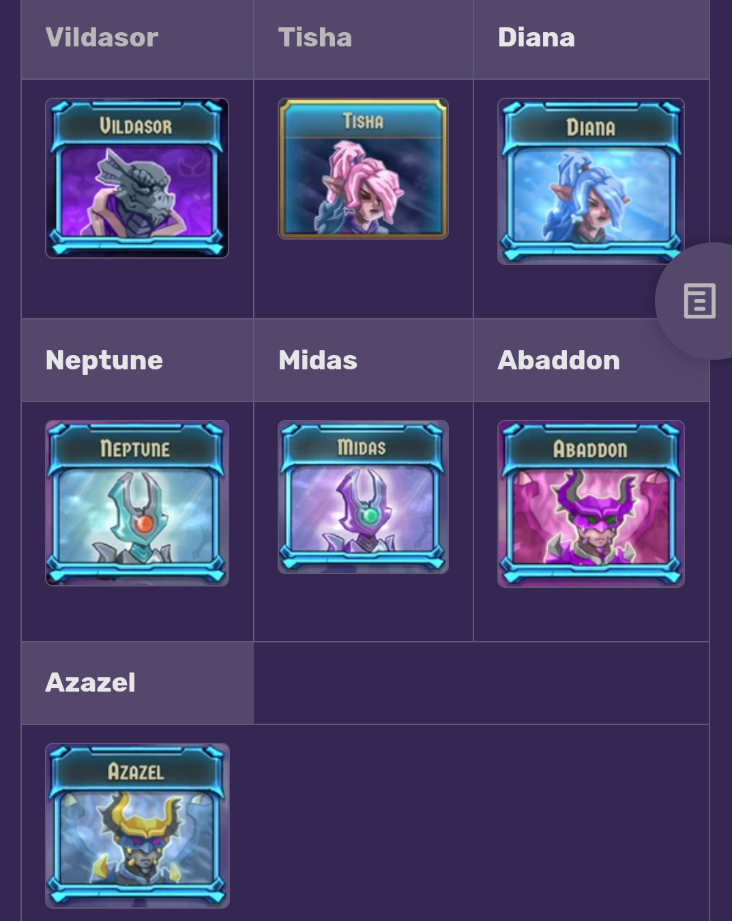Open the floating table-of-contents icon
Viewport: 732px width, 921px height.
point(699,301)
